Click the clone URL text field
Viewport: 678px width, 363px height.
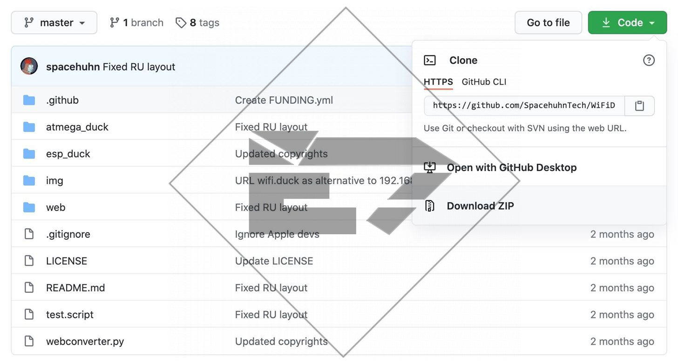(x=524, y=106)
